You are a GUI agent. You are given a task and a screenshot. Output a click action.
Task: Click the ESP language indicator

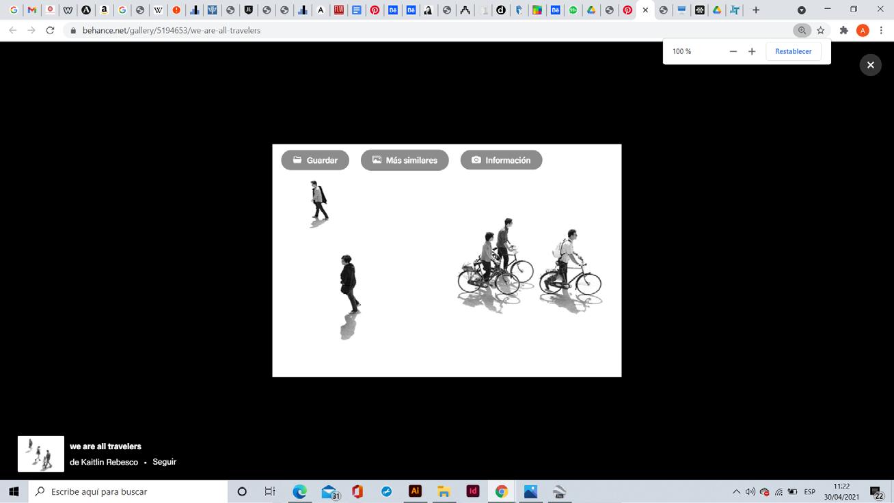(x=810, y=491)
